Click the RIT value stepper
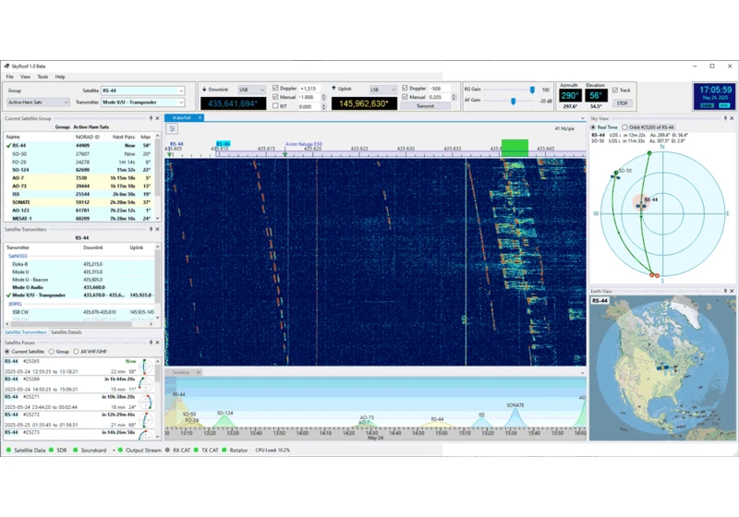This screenshot has height=517, width=739. 324,107
